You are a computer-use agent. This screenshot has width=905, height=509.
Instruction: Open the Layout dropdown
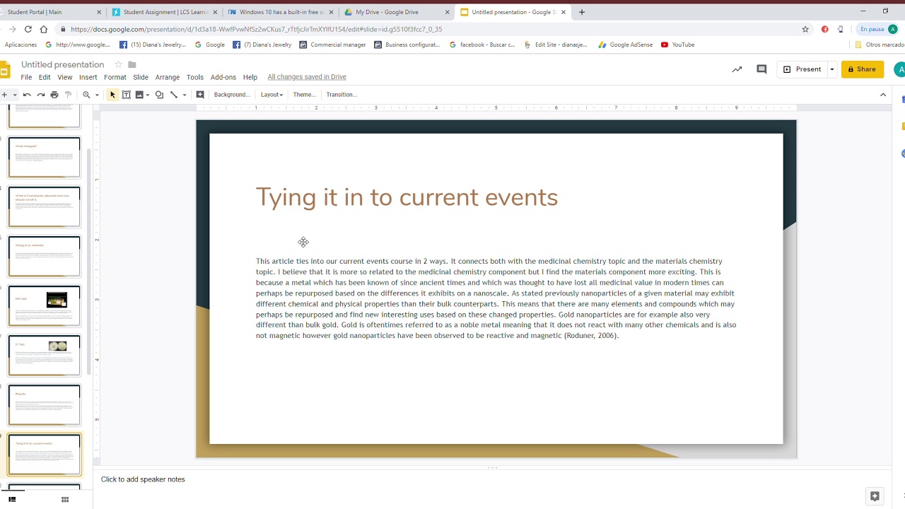click(x=271, y=95)
